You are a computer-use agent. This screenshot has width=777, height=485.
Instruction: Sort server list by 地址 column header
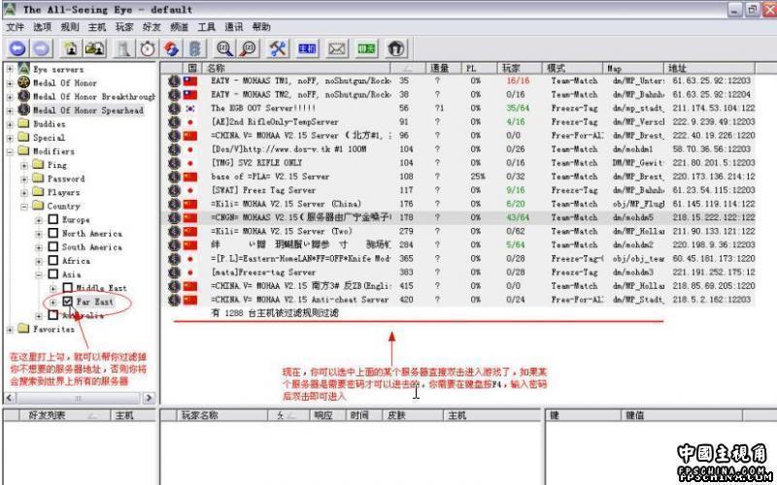pos(709,68)
